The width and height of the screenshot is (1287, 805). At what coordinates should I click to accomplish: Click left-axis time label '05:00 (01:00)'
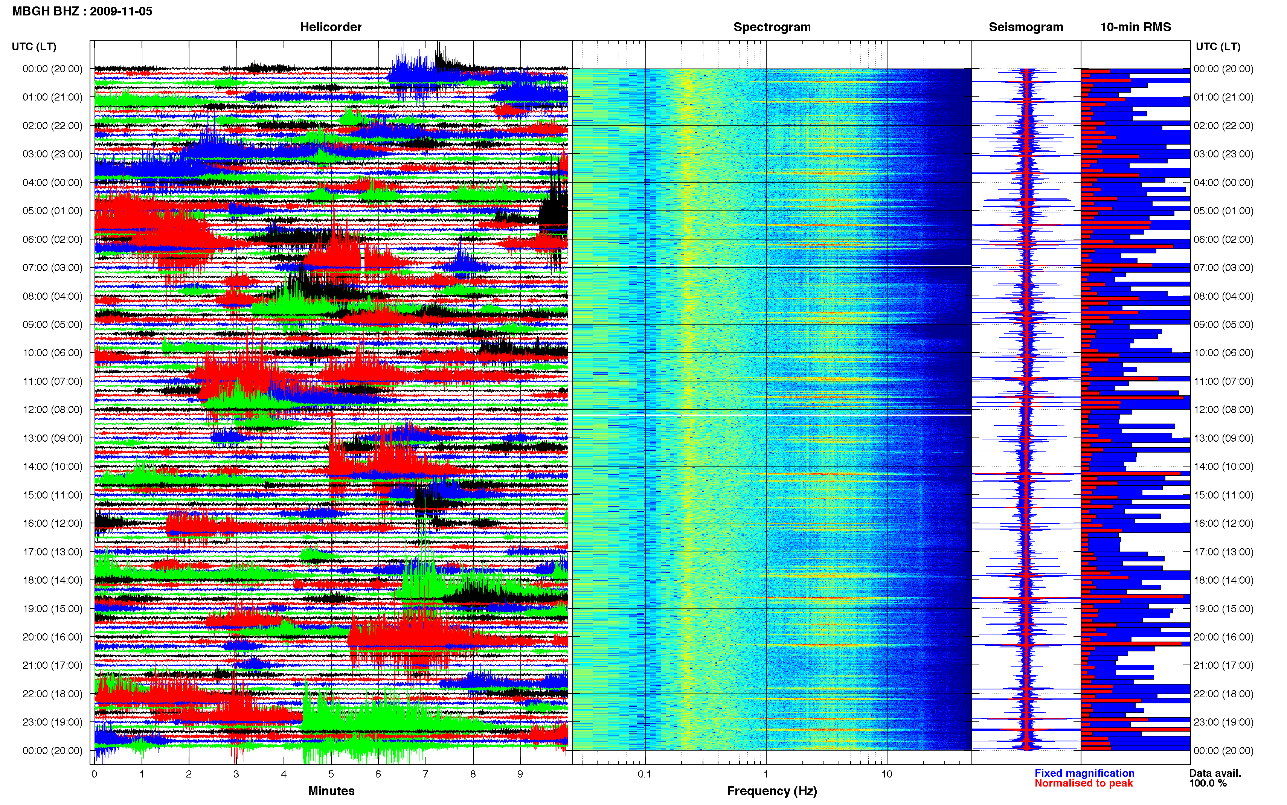52,211
